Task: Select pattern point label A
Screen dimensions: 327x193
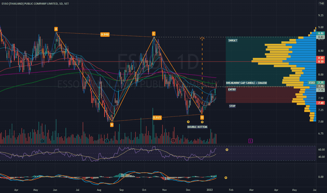Action: [56, 29]
